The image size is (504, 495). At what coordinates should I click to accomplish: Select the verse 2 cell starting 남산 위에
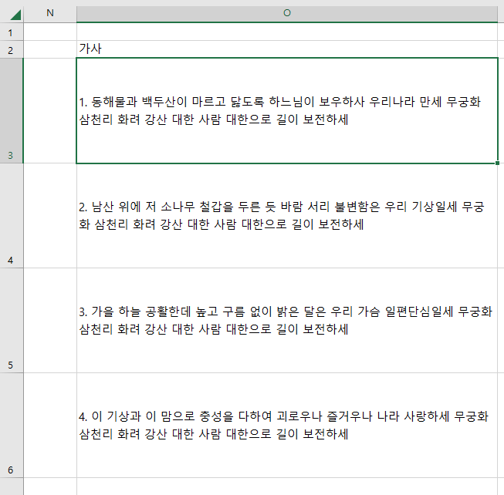click(x=287, y=215)
